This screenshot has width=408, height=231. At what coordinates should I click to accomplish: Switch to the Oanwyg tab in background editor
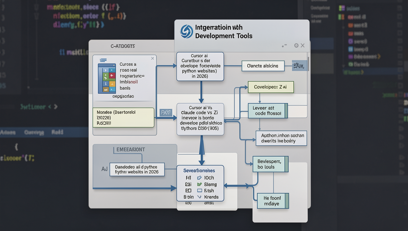click(34, 132)
